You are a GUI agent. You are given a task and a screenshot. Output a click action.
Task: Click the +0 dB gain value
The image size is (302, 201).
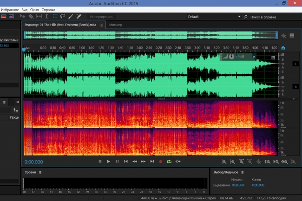pyautogui.click(x=240, y=57)
